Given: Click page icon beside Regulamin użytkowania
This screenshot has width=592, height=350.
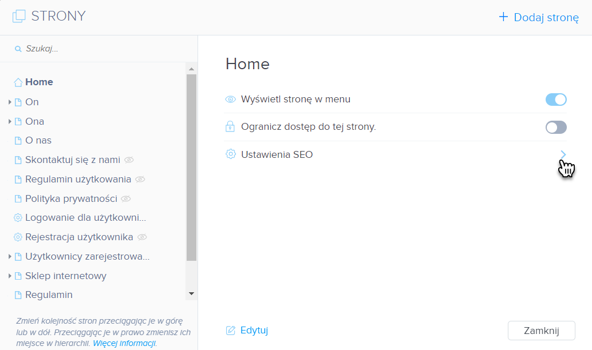Looking at the screenshot, I should point(18,180).
